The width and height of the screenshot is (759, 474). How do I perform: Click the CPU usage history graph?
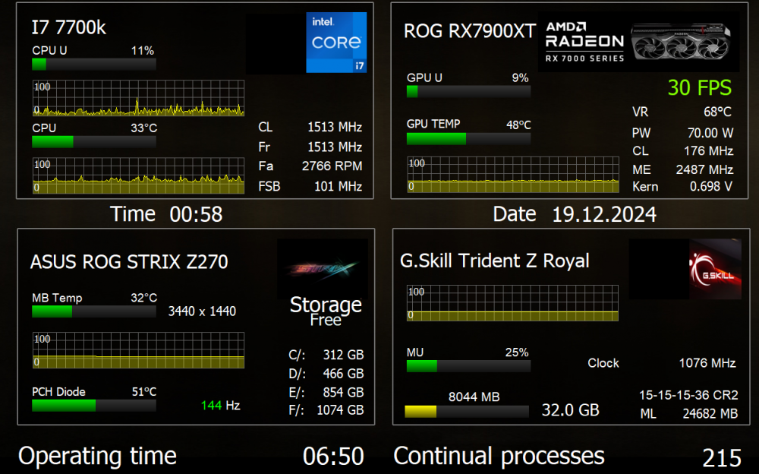click(138, 97)
